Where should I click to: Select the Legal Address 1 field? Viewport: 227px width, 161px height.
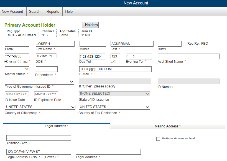tap(39, 152)
